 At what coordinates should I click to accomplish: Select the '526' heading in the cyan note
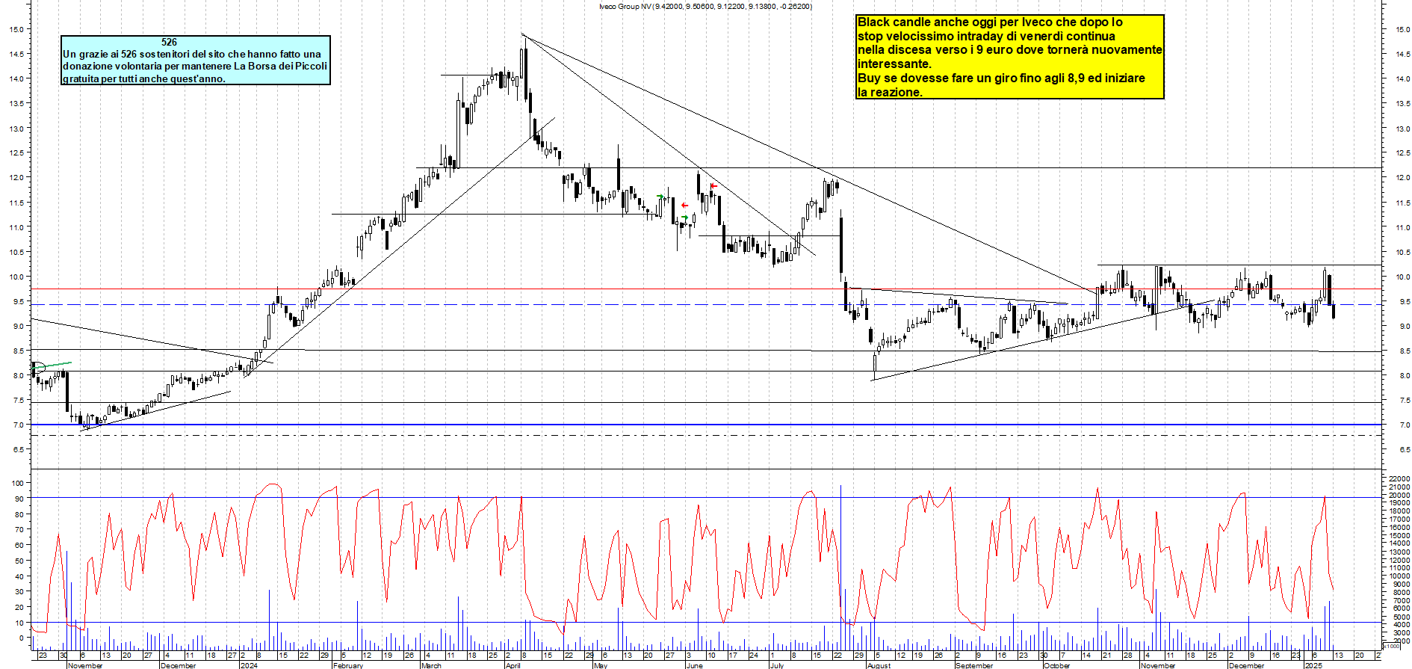coord(170,43)
